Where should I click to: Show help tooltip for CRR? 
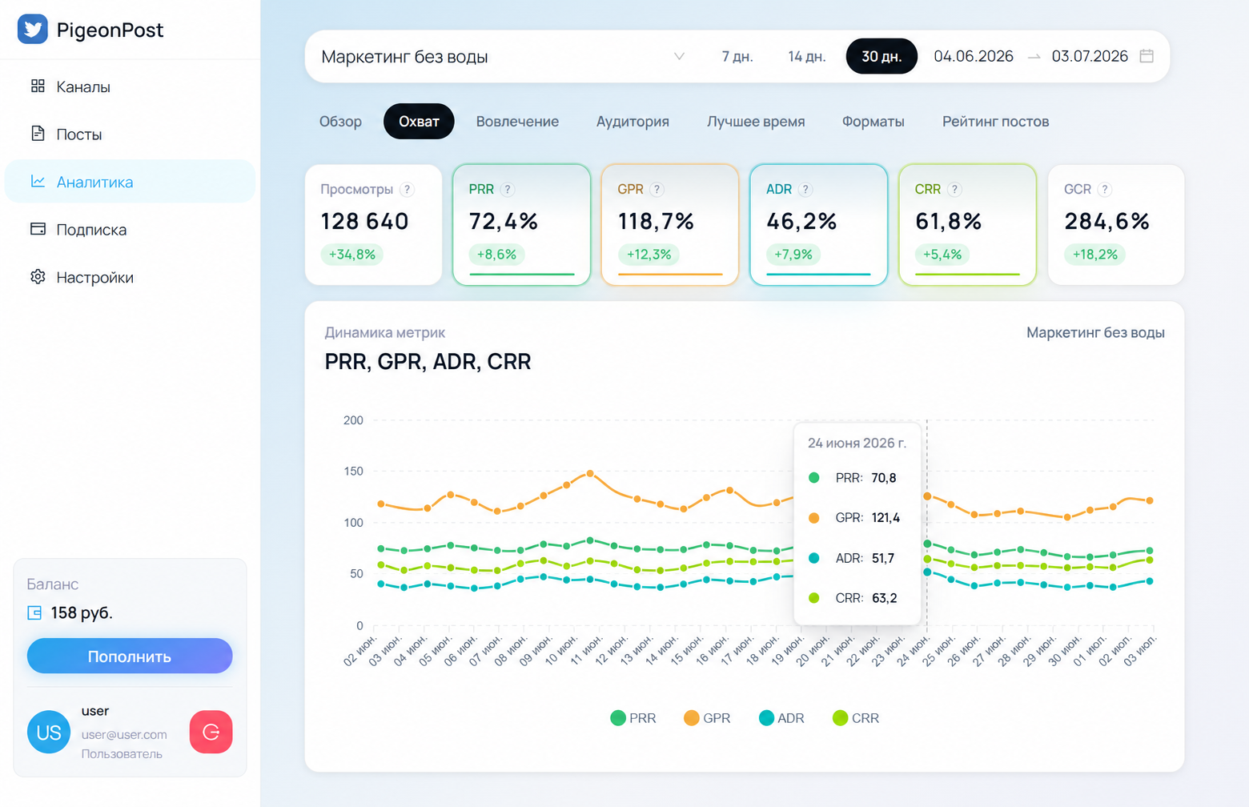[x=954, y=190]
